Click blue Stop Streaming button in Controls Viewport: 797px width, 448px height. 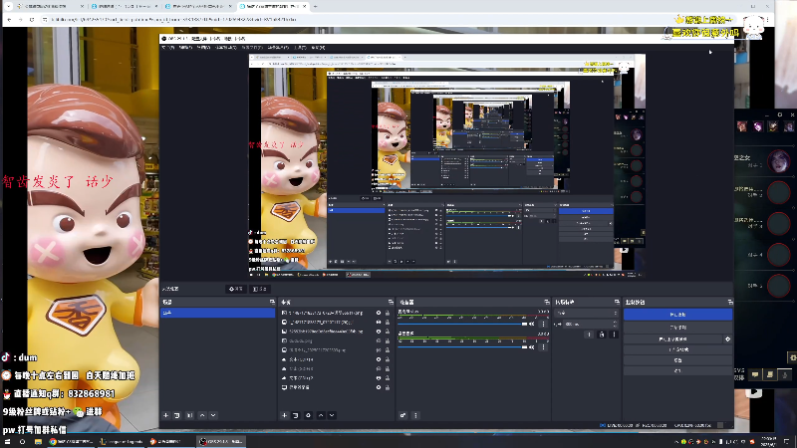(x=677, y=315)
